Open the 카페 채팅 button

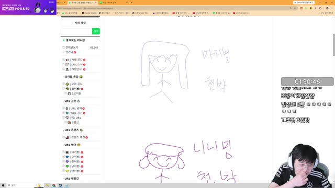click(x=80, y=23)
